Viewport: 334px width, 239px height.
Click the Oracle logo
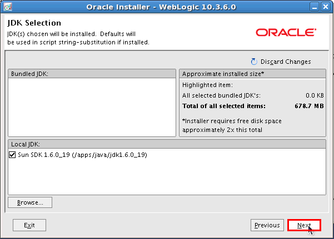pos(285,33)
